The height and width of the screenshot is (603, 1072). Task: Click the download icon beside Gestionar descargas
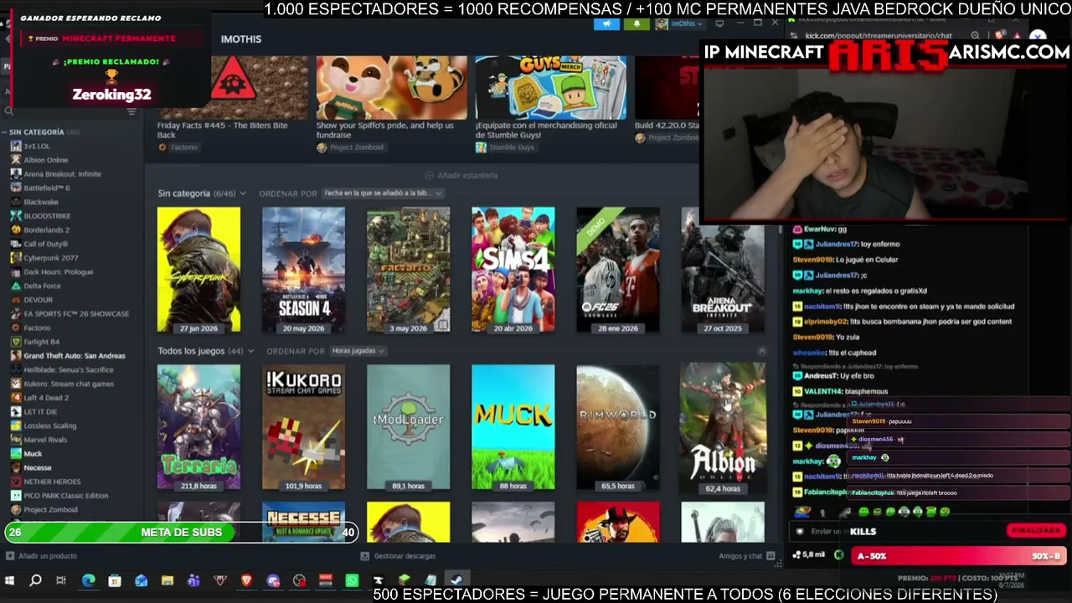click(x=365, y=556)
